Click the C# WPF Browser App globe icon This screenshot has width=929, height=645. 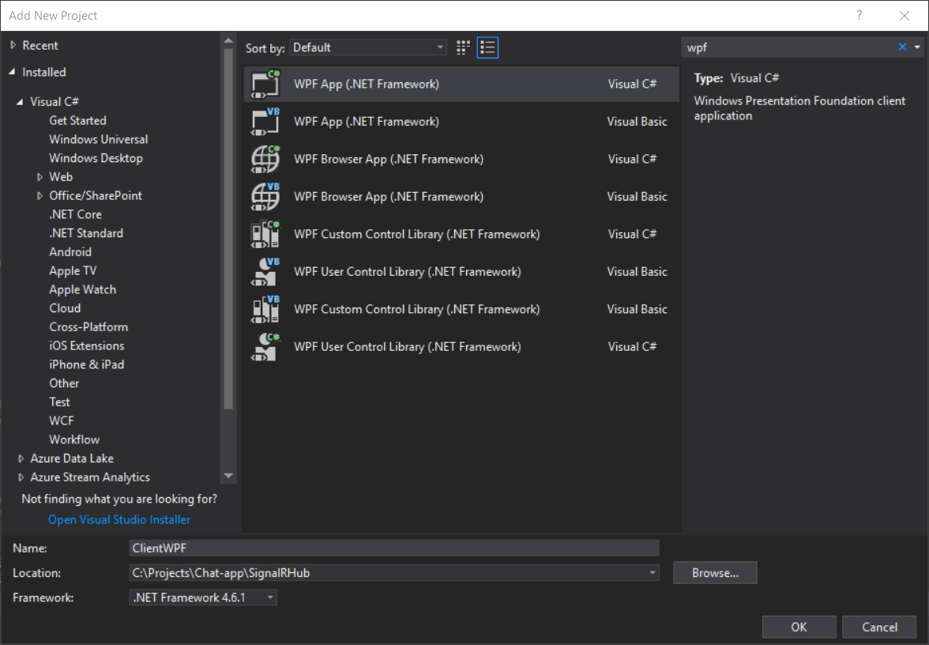tap(265, 159)
